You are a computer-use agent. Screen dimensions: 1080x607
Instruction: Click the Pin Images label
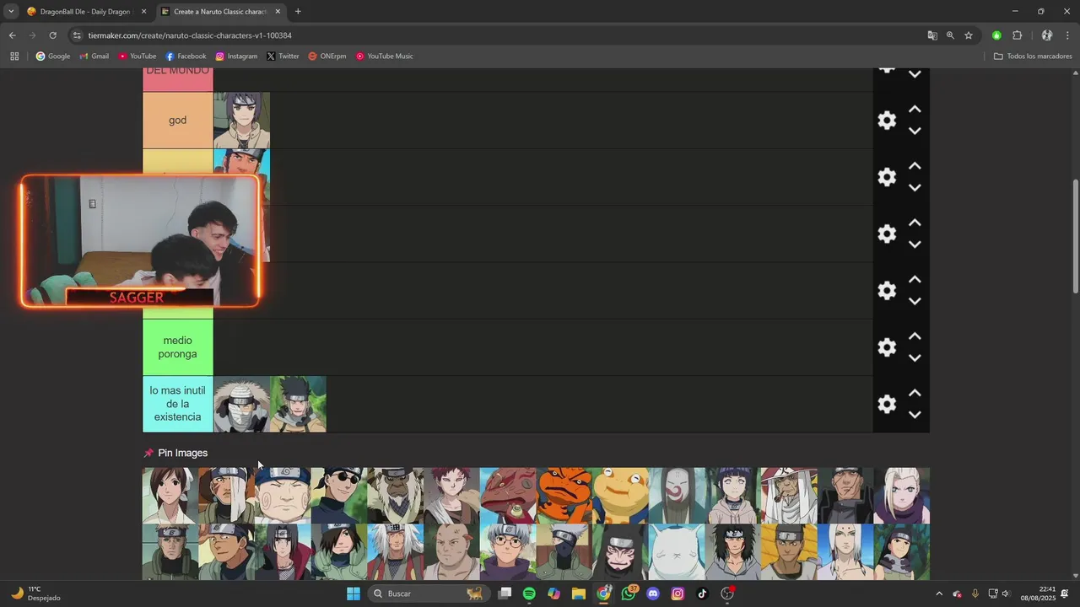click(x=182, y=453)
